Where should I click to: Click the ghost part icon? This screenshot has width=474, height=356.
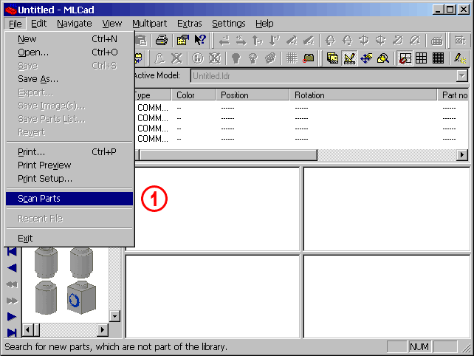click(159, 58)
